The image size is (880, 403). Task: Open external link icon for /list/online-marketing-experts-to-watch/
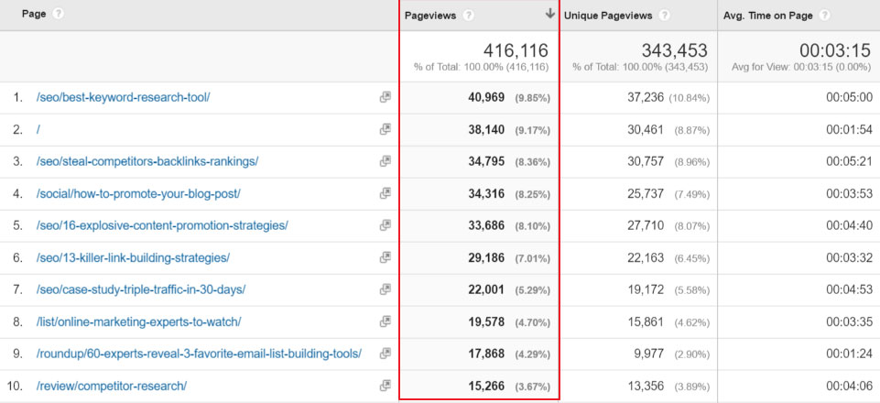[x=385, y=321]
